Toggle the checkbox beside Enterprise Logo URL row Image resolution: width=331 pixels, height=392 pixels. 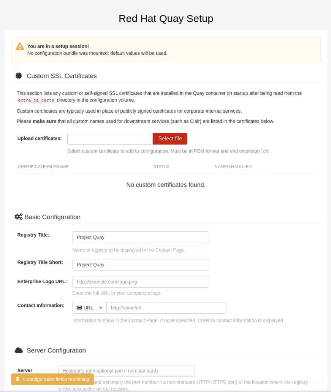tap(279, 279)
